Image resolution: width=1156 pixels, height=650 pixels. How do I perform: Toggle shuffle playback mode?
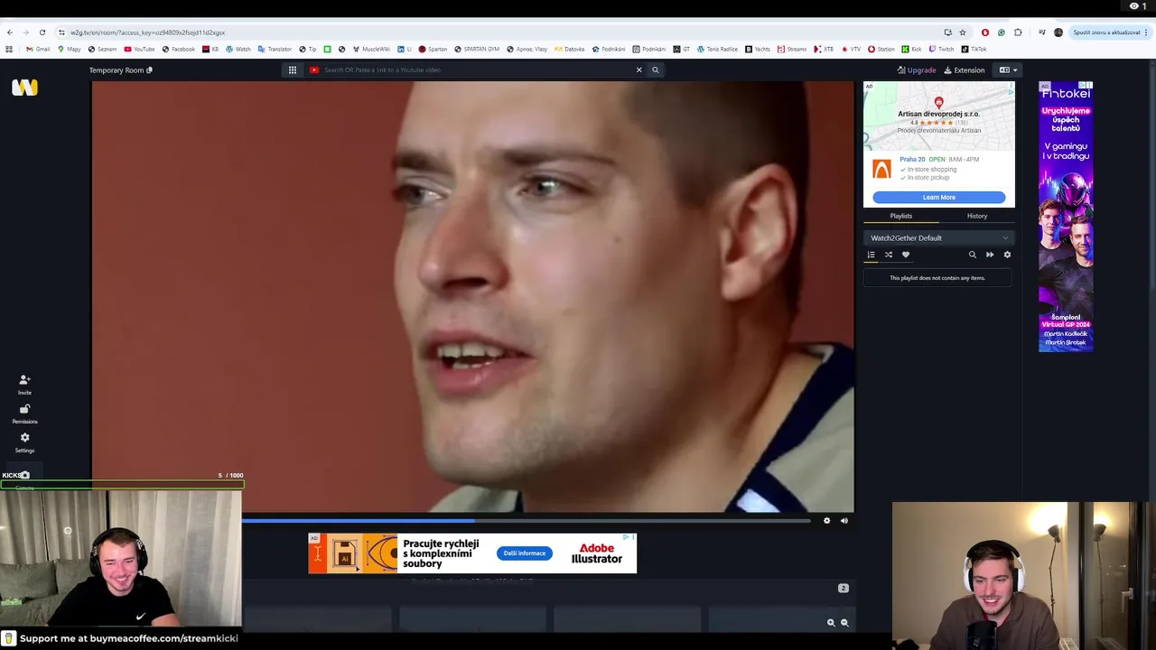tap(888, 255)
